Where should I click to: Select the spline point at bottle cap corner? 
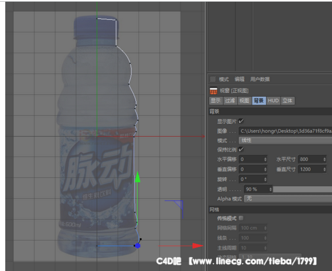click(x=116, y=20)
